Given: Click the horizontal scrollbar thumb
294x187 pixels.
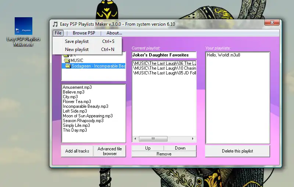Looking at the screenshot, I should pyautogui.click(x=153, y=139).
